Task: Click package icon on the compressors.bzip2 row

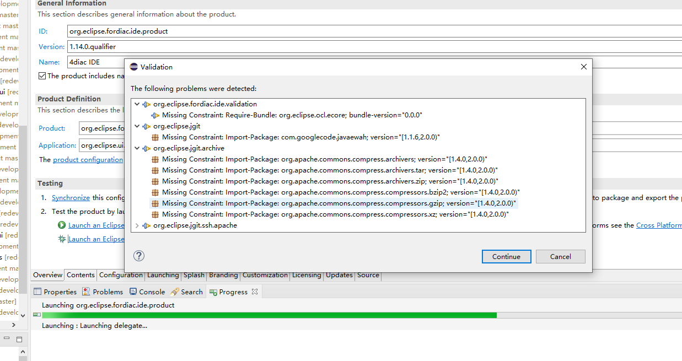Action: pos(155,192)
